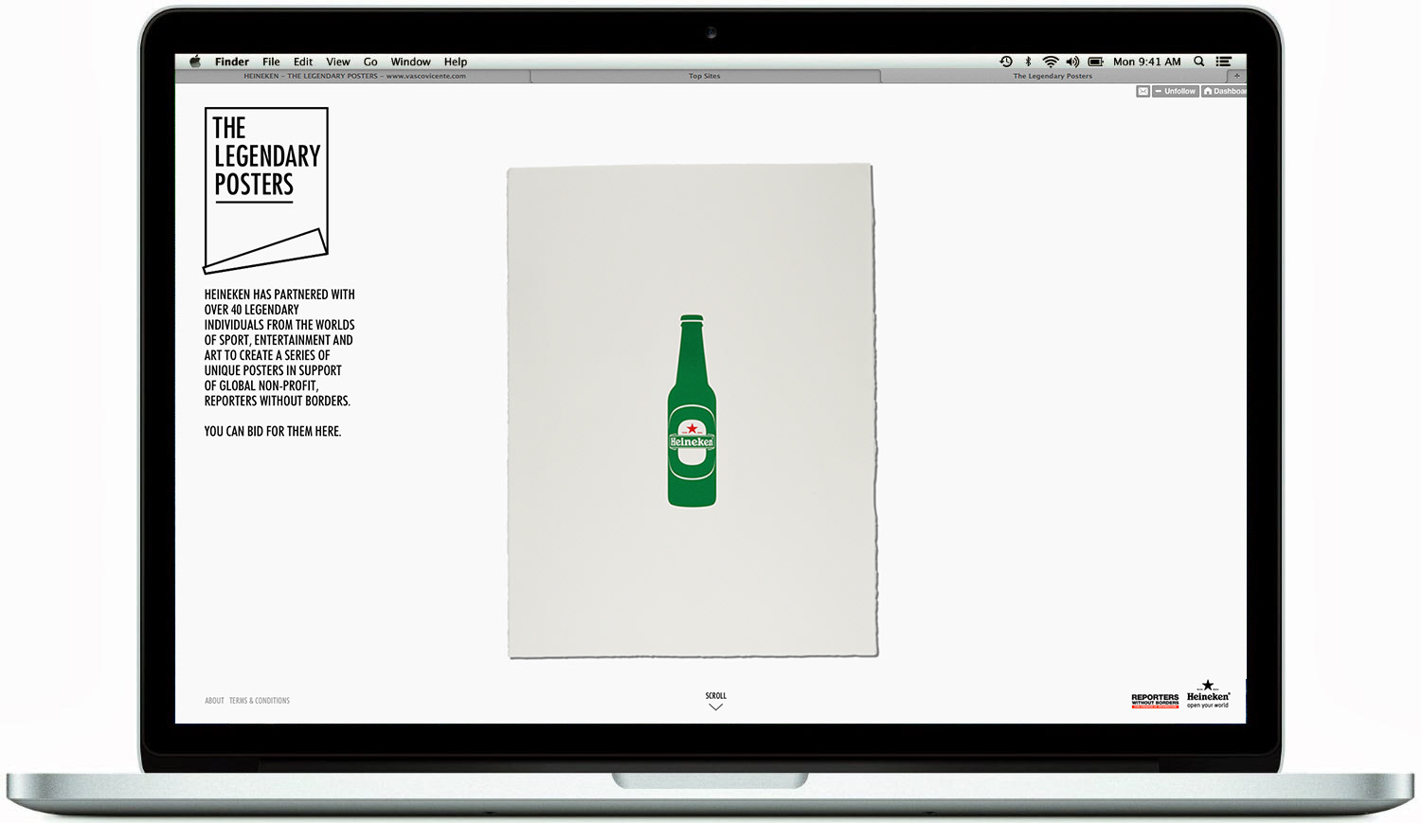1421x823 pixels.
Task: Switch to the Top Sites tab
Action: (x=705, y=76)
